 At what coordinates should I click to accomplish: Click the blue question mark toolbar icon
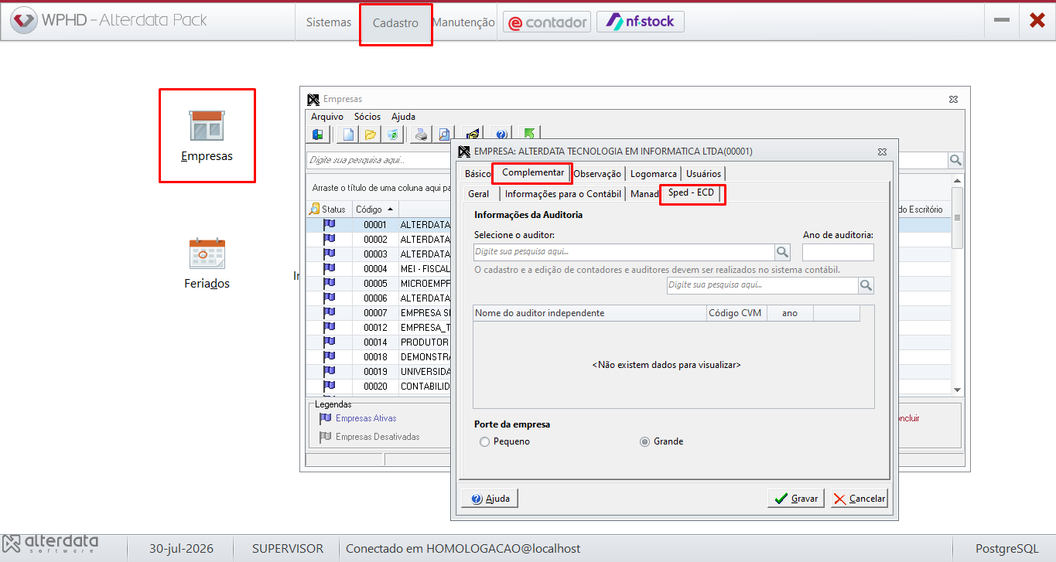[501, 135]
